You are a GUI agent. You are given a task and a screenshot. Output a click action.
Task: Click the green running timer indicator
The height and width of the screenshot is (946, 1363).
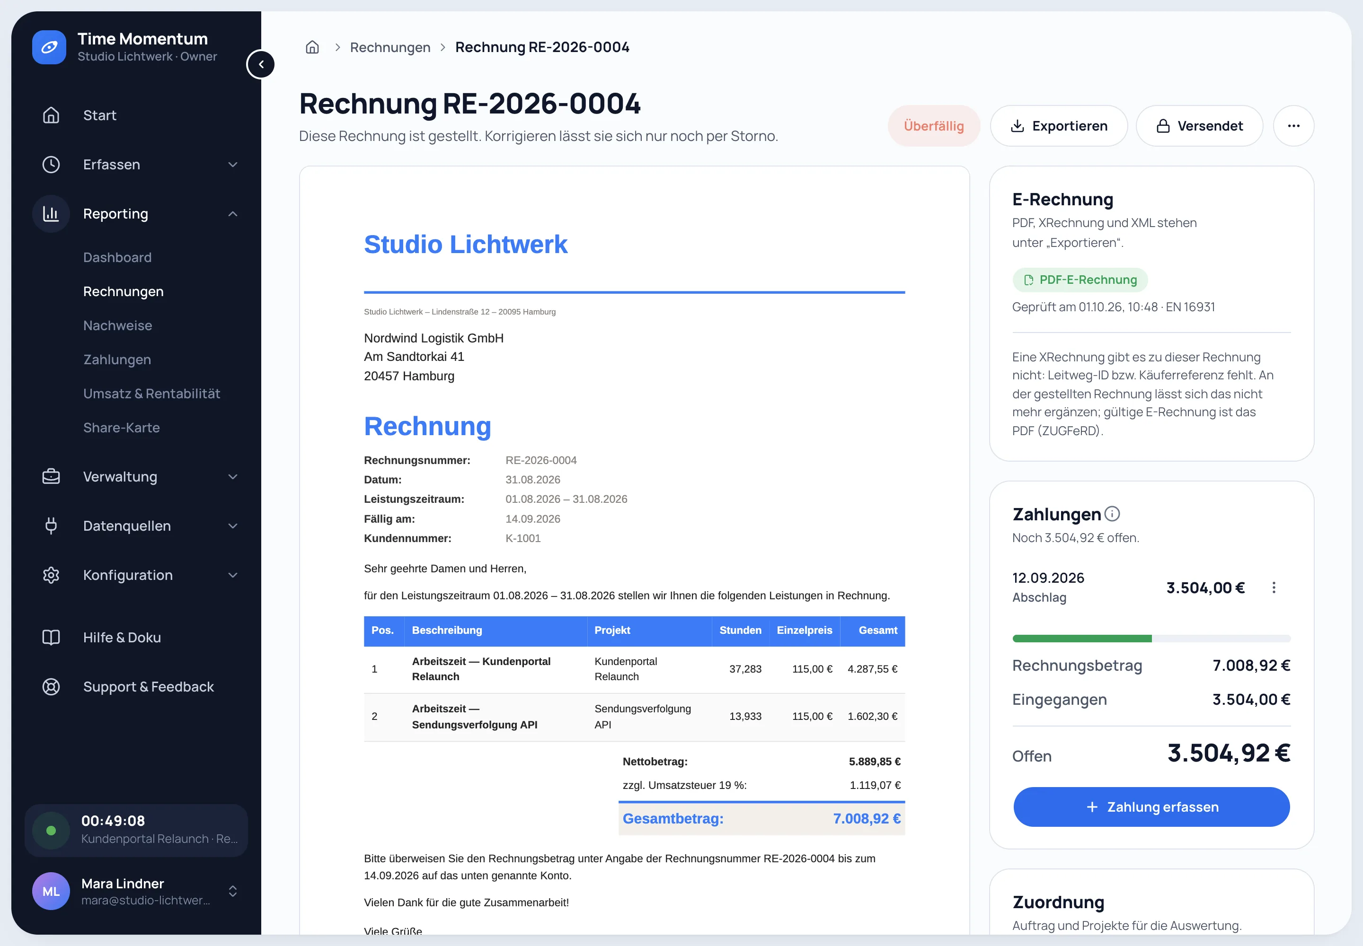[x=51, y=831]
